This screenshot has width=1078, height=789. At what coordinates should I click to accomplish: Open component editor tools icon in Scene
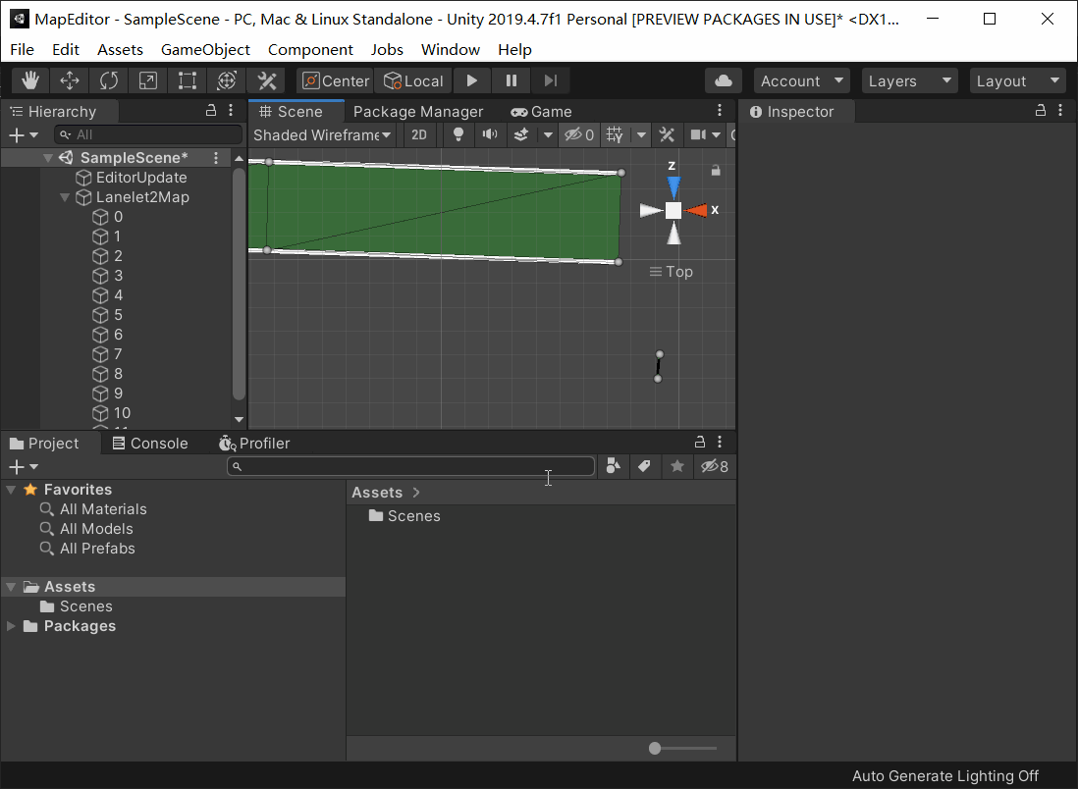pos(667,134)
